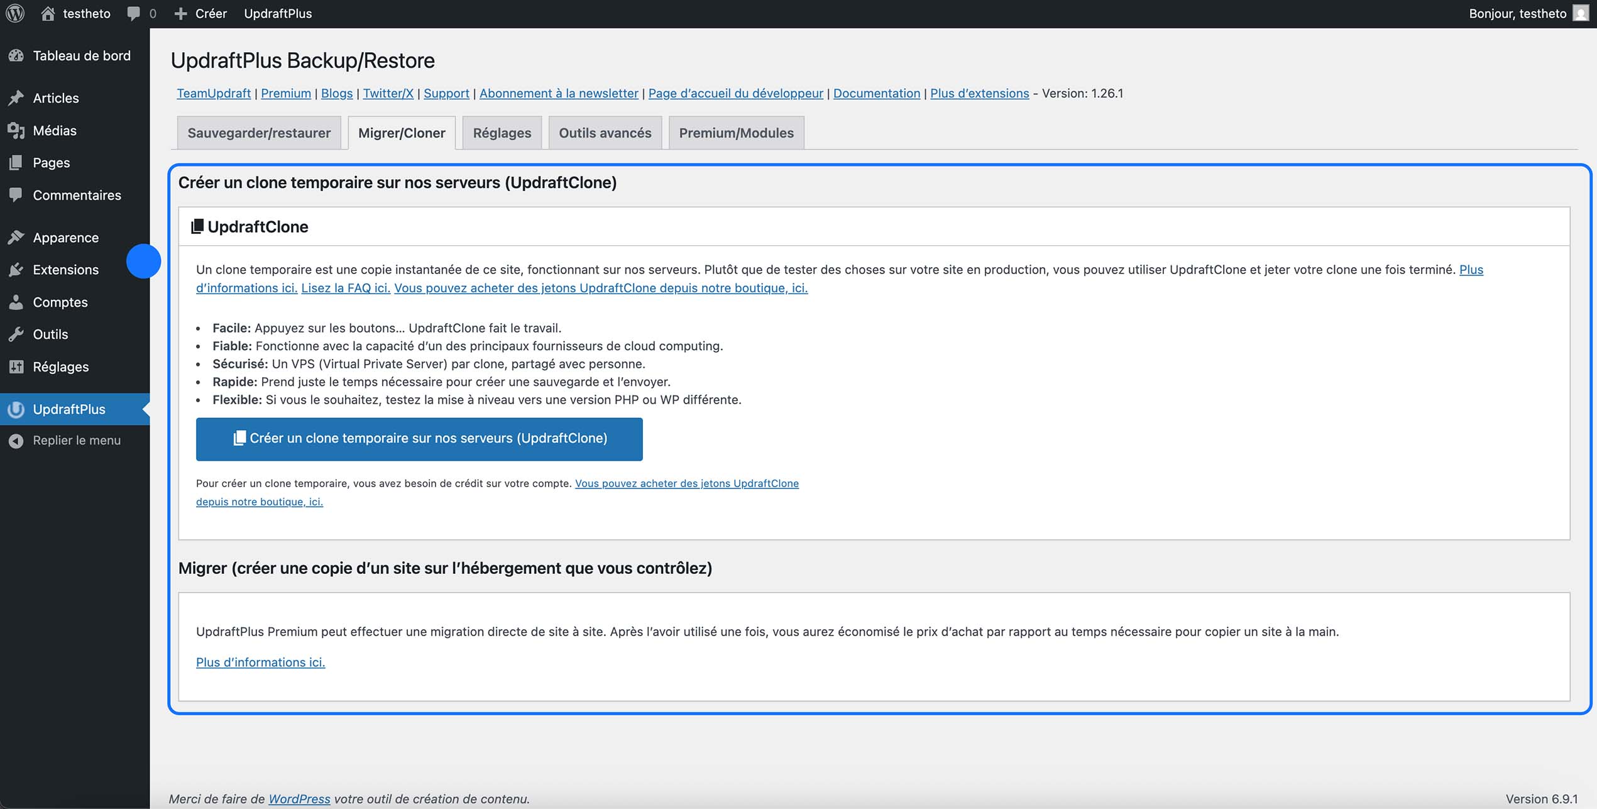Select the Pages sidebar icon
1597x809 pixels.
point(16,162)
